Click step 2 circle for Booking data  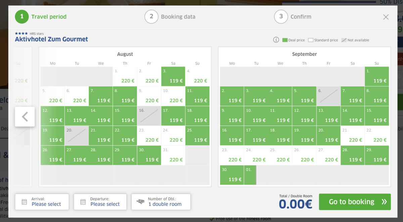(151, 17)
